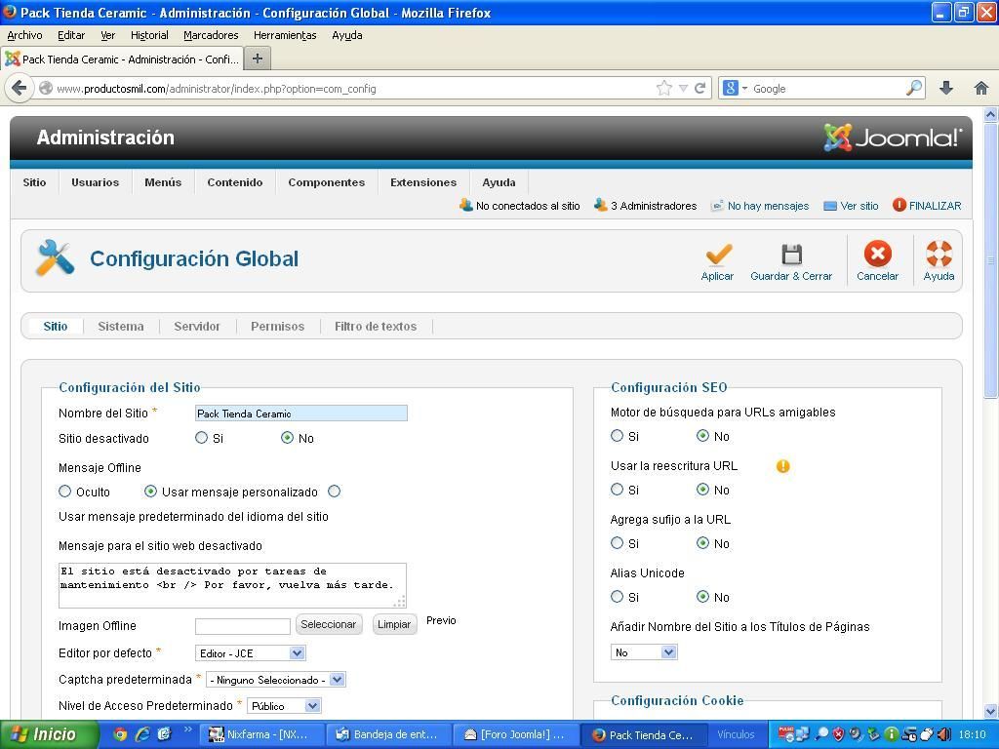Click the Imagen Offline text field

(243, 626)
